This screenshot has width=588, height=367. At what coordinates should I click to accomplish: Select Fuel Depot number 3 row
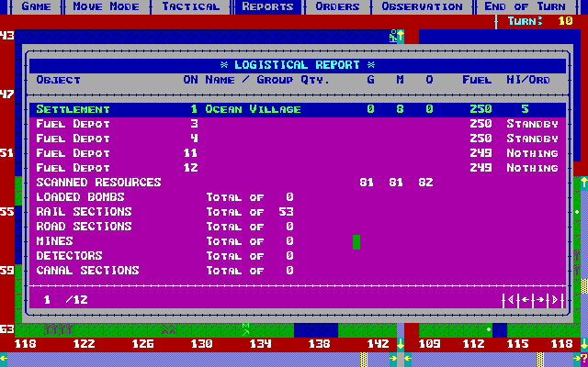[x=298, y=124]
